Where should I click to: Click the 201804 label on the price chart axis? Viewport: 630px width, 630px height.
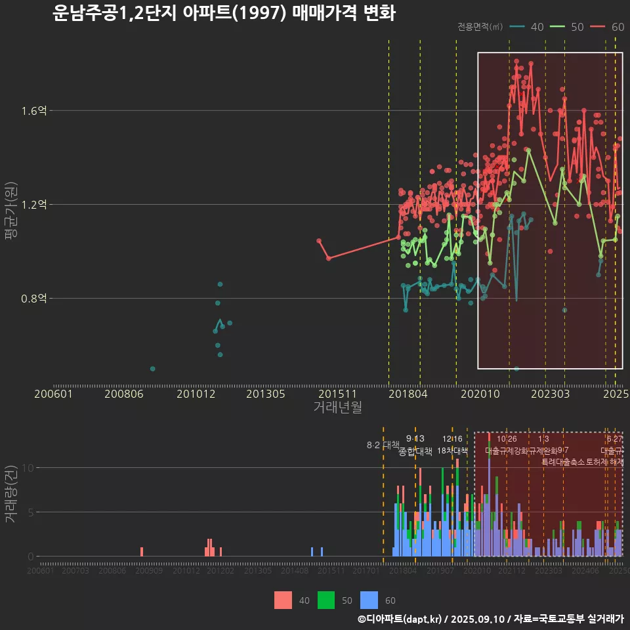click(x=408, y=394)
